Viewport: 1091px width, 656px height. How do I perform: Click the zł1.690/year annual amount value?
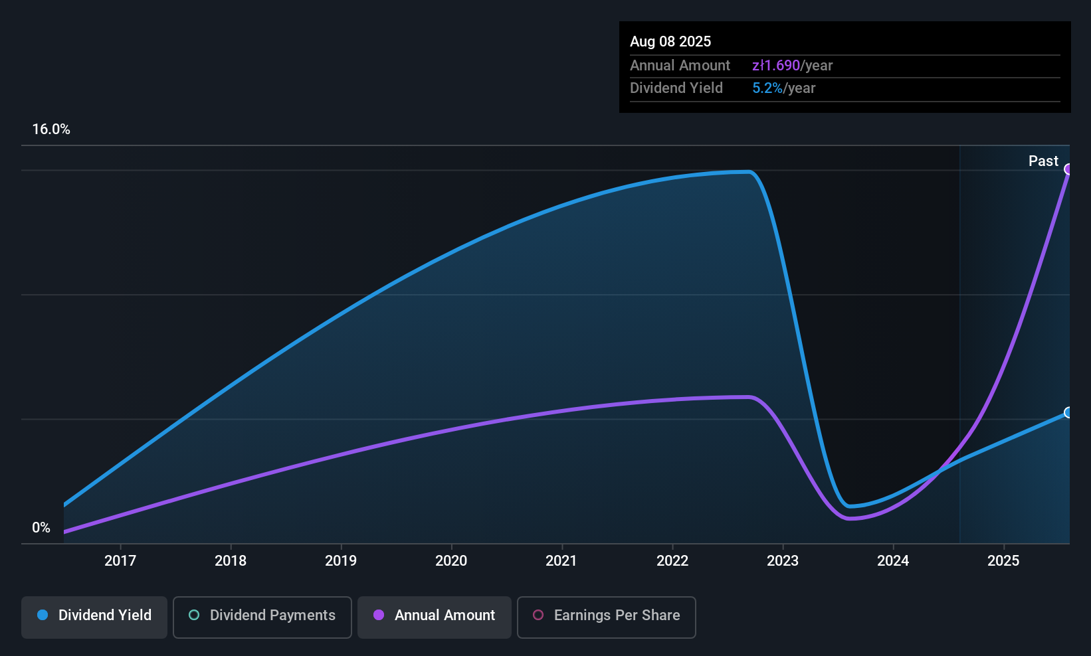792,66
